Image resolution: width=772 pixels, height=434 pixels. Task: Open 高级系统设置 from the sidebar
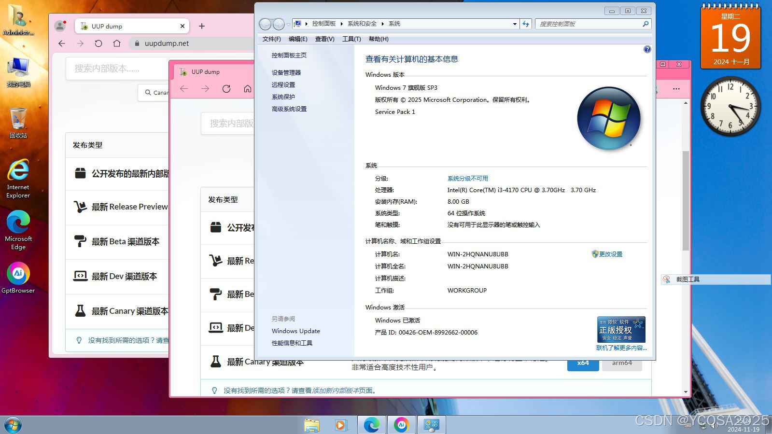[x=289, y=109]
